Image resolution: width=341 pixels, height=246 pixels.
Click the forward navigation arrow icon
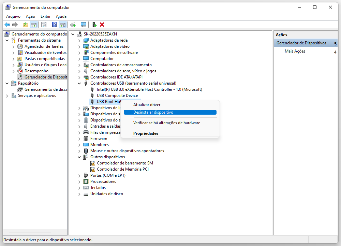click(x=15, y=24)
